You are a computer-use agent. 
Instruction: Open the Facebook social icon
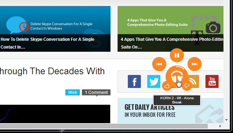click(135, 82)
